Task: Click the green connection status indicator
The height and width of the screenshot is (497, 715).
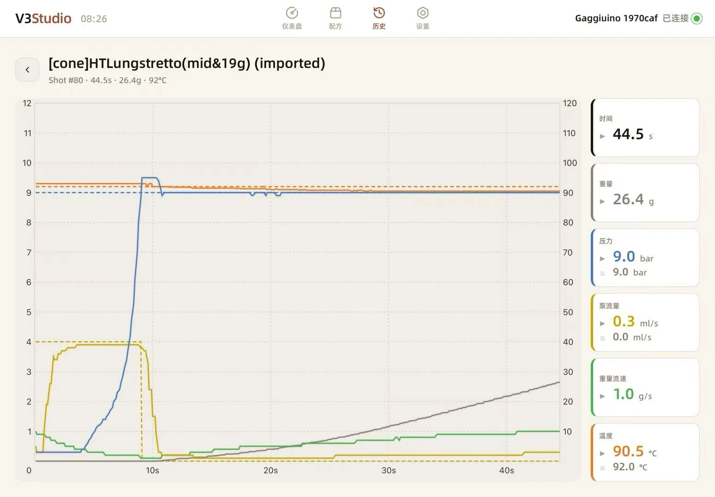Action: pyautogui.click(x=697, y=18)
